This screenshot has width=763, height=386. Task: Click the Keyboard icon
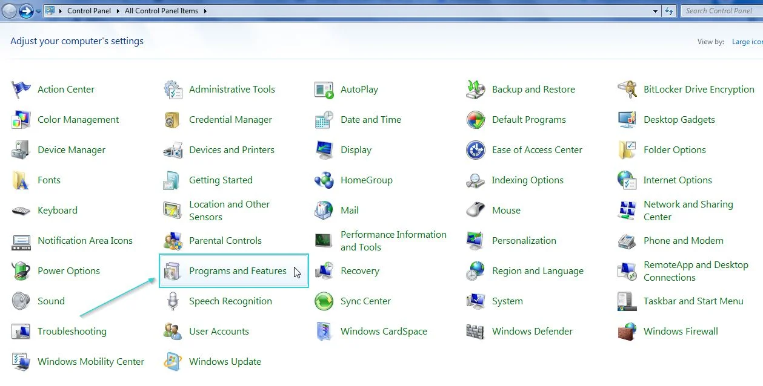[x=21, y=211]
